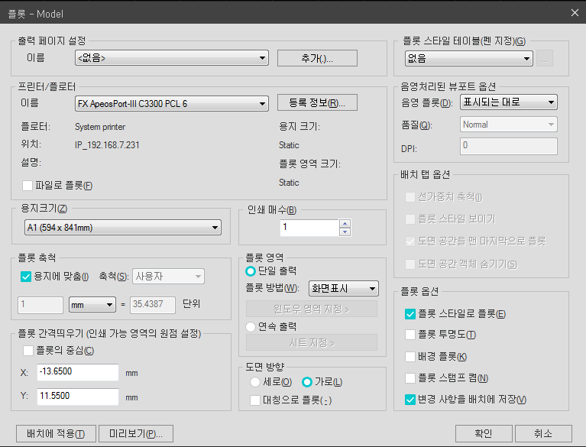586x447 pixels.
Task: Increase print copies with up arrow
Action: 345,224
